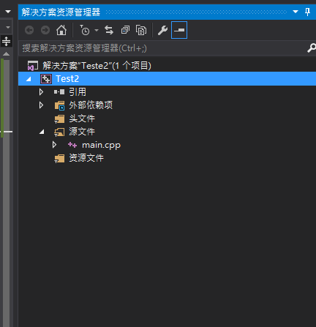
Task: Click the editor scrollbar up arrow
Action: (7, 54)
